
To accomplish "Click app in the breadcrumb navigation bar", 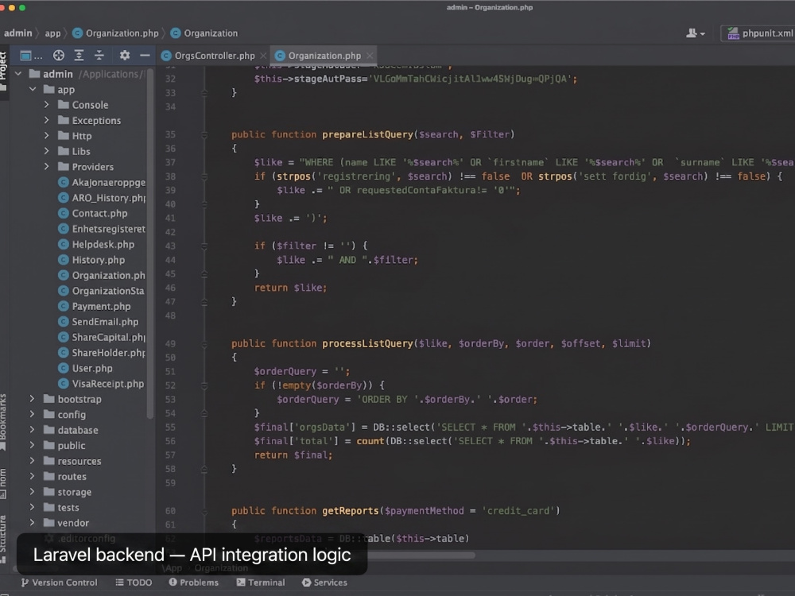I will (x=52, y=33).
